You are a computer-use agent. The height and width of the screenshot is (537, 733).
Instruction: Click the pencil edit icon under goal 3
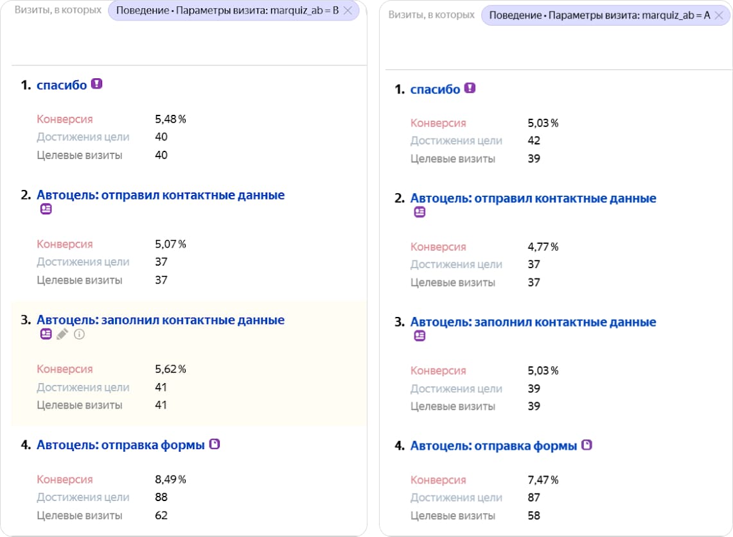pyautogui.click(x=62, y=334)
